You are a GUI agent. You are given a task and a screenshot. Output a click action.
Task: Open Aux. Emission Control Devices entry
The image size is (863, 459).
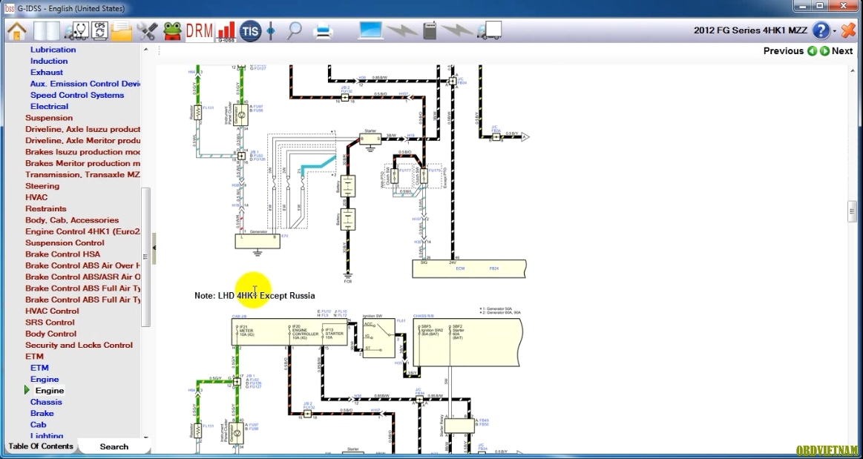click(85, 84)
